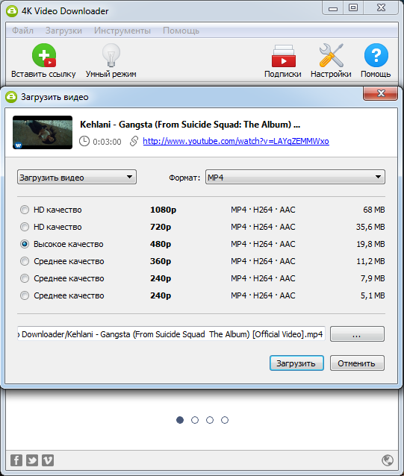Screen dimensions: 404x476
Task: Select HD качество 1080p radio button
Action: (25, 210)
